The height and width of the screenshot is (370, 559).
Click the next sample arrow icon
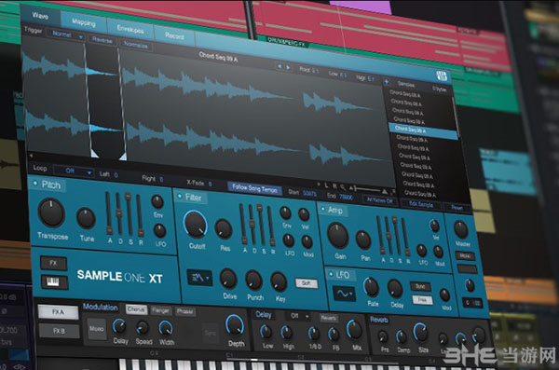click(x=288, y=67)
